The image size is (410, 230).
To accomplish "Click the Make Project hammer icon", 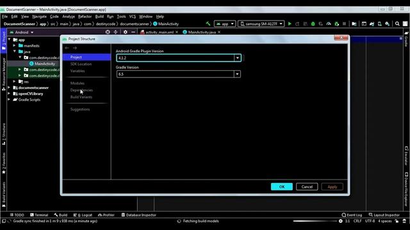I will [x=208, y=24].
